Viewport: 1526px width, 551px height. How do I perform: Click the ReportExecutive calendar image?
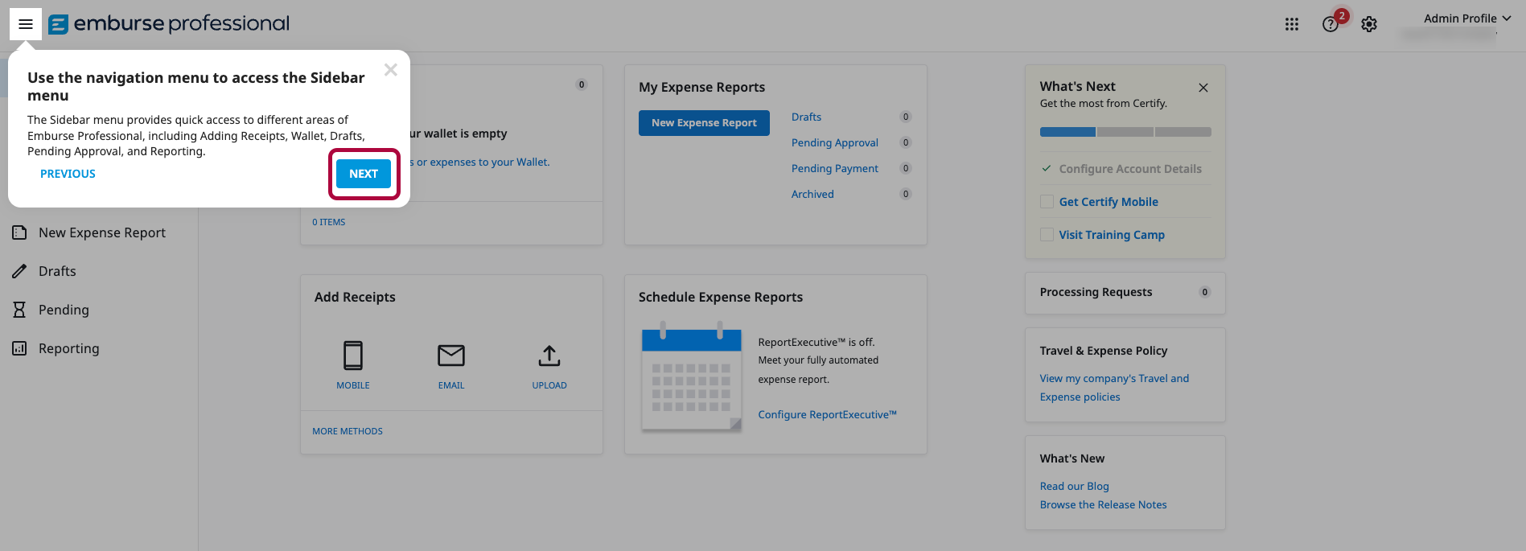(692, 376)
